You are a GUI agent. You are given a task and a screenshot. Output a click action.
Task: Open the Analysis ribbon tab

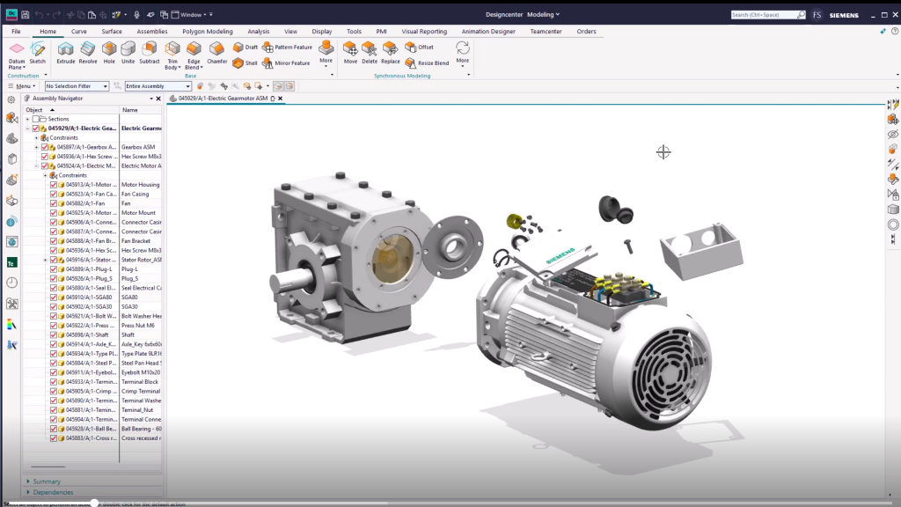tap(258, 32)
